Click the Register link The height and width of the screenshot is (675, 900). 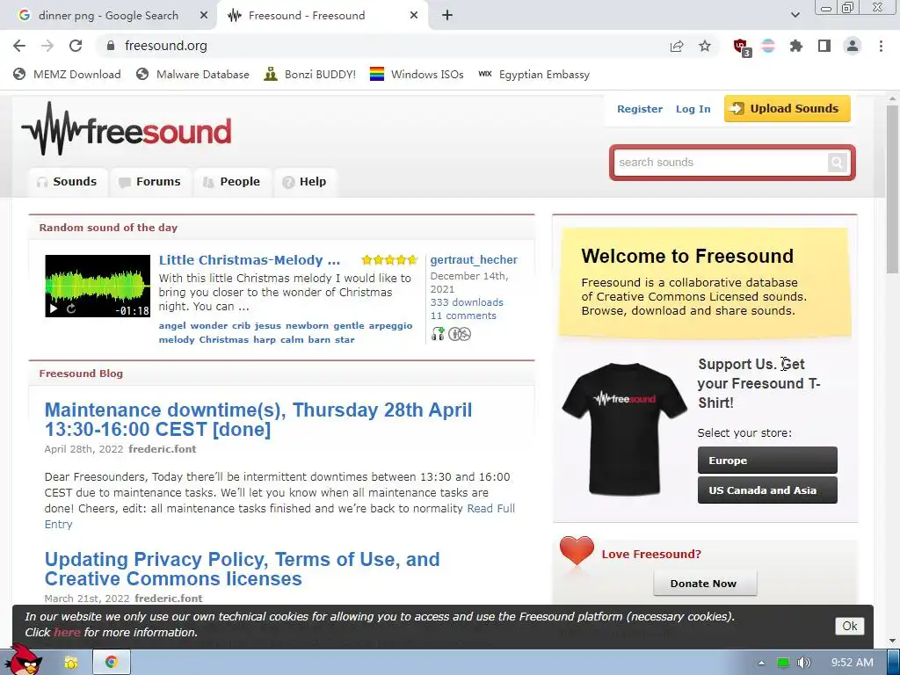(x=640, y=109)
